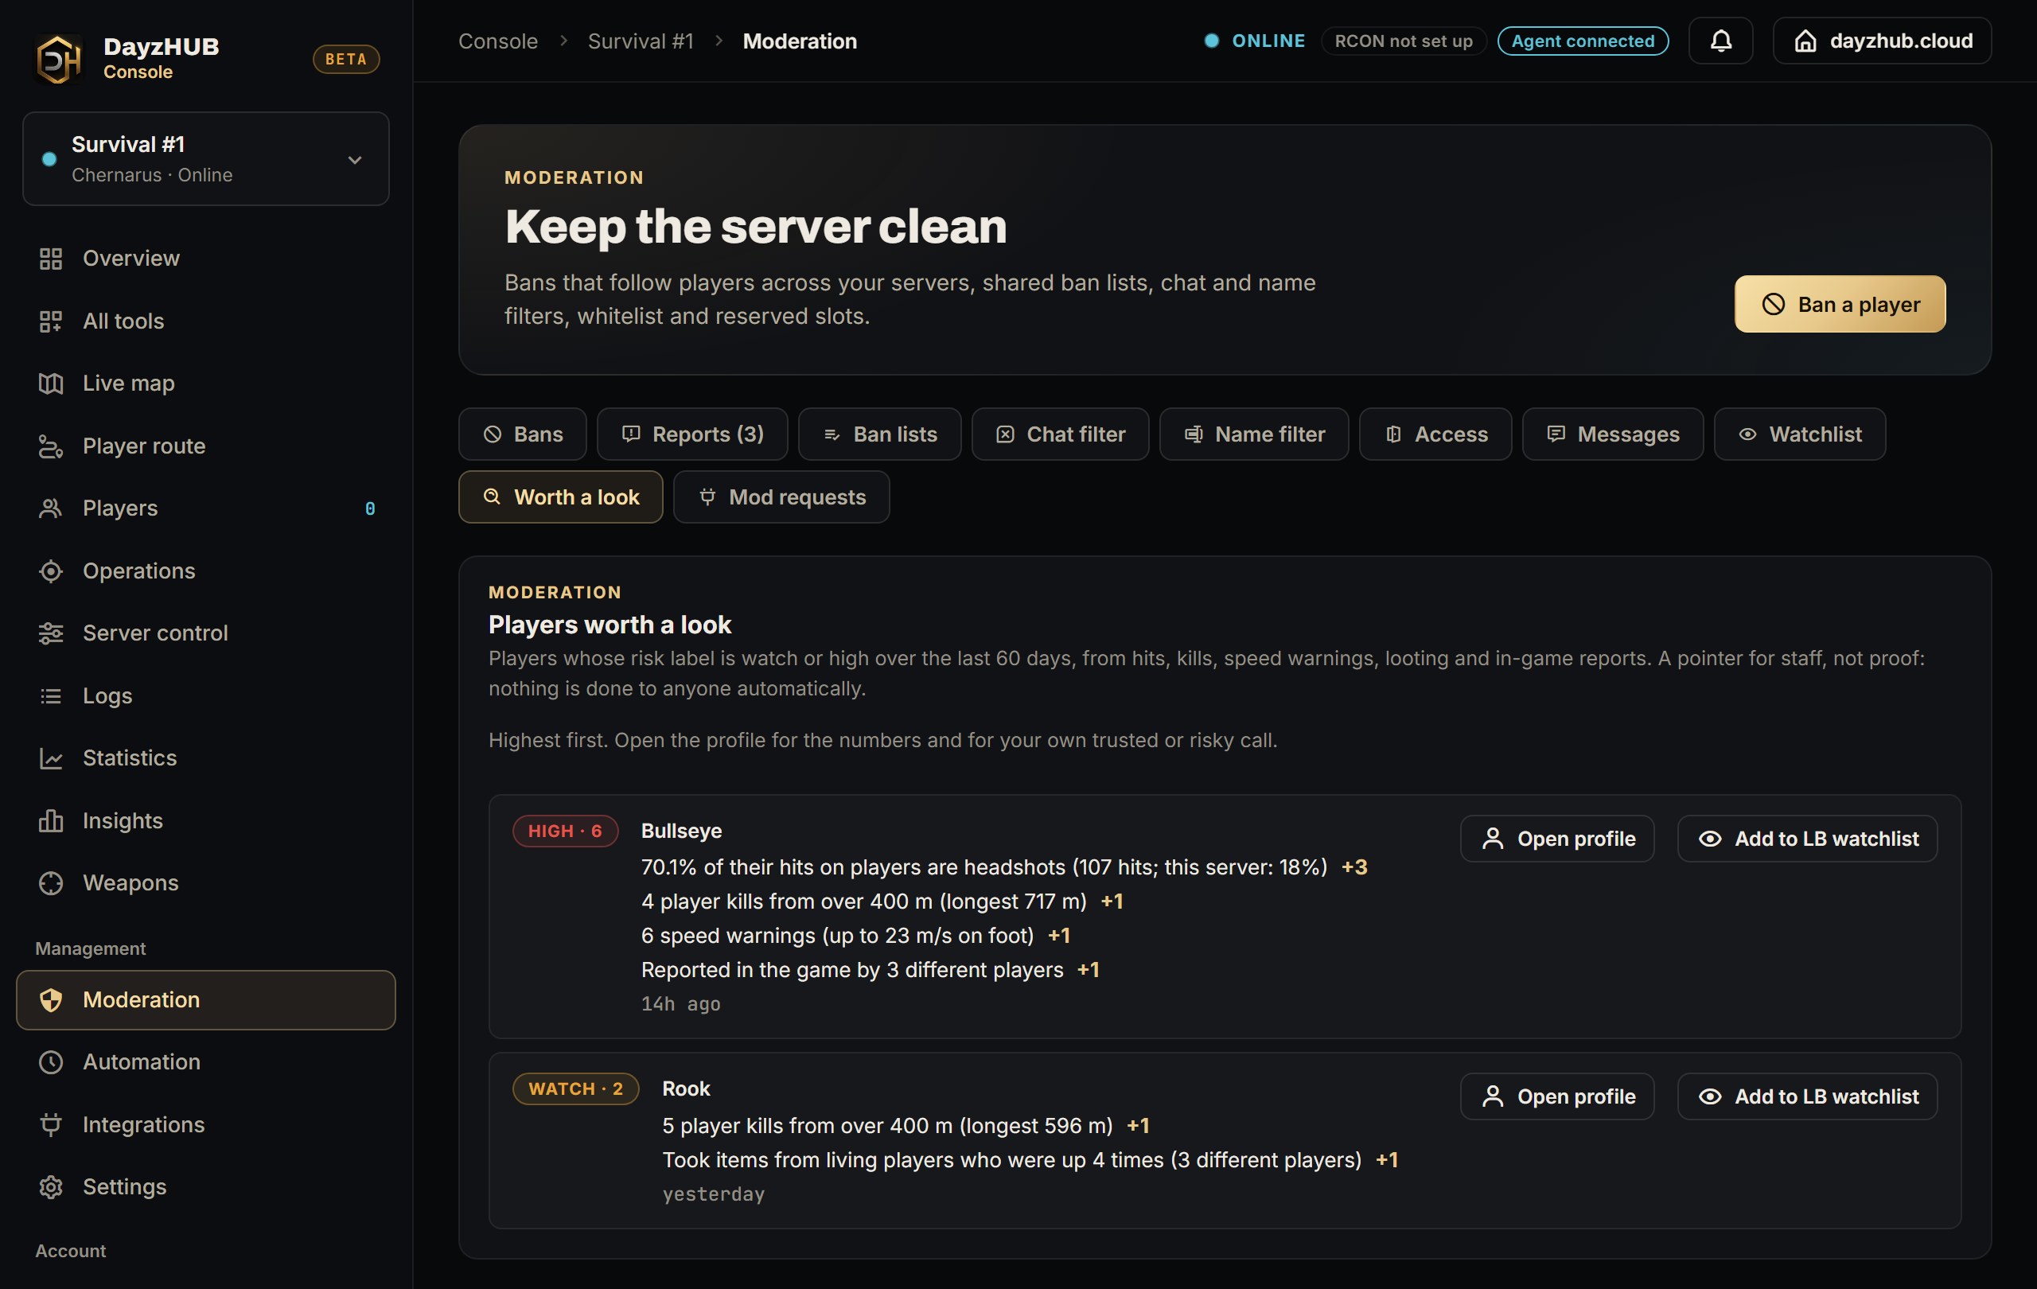Select the Worth a look tab
This screenshot has height=1289, width=2037.
[x=560, y=497]
